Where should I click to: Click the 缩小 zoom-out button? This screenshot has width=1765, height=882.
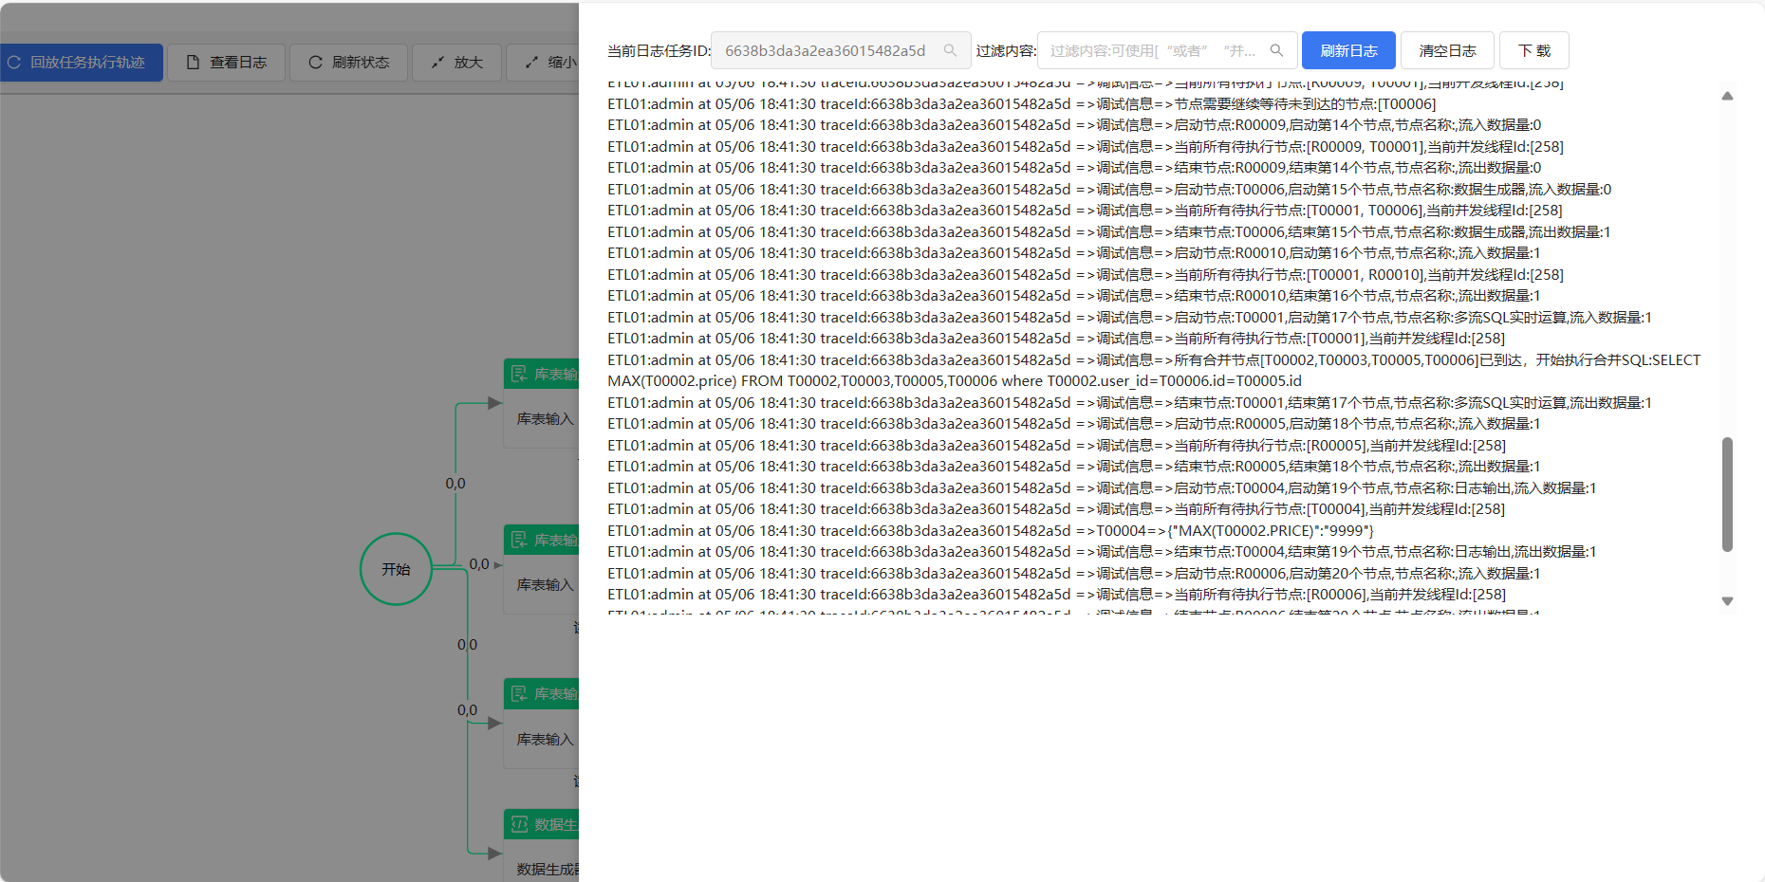pyautogui.click(x=545, y=62)
